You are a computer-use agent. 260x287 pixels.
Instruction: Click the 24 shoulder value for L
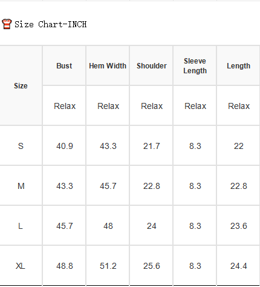pos(152,226)
